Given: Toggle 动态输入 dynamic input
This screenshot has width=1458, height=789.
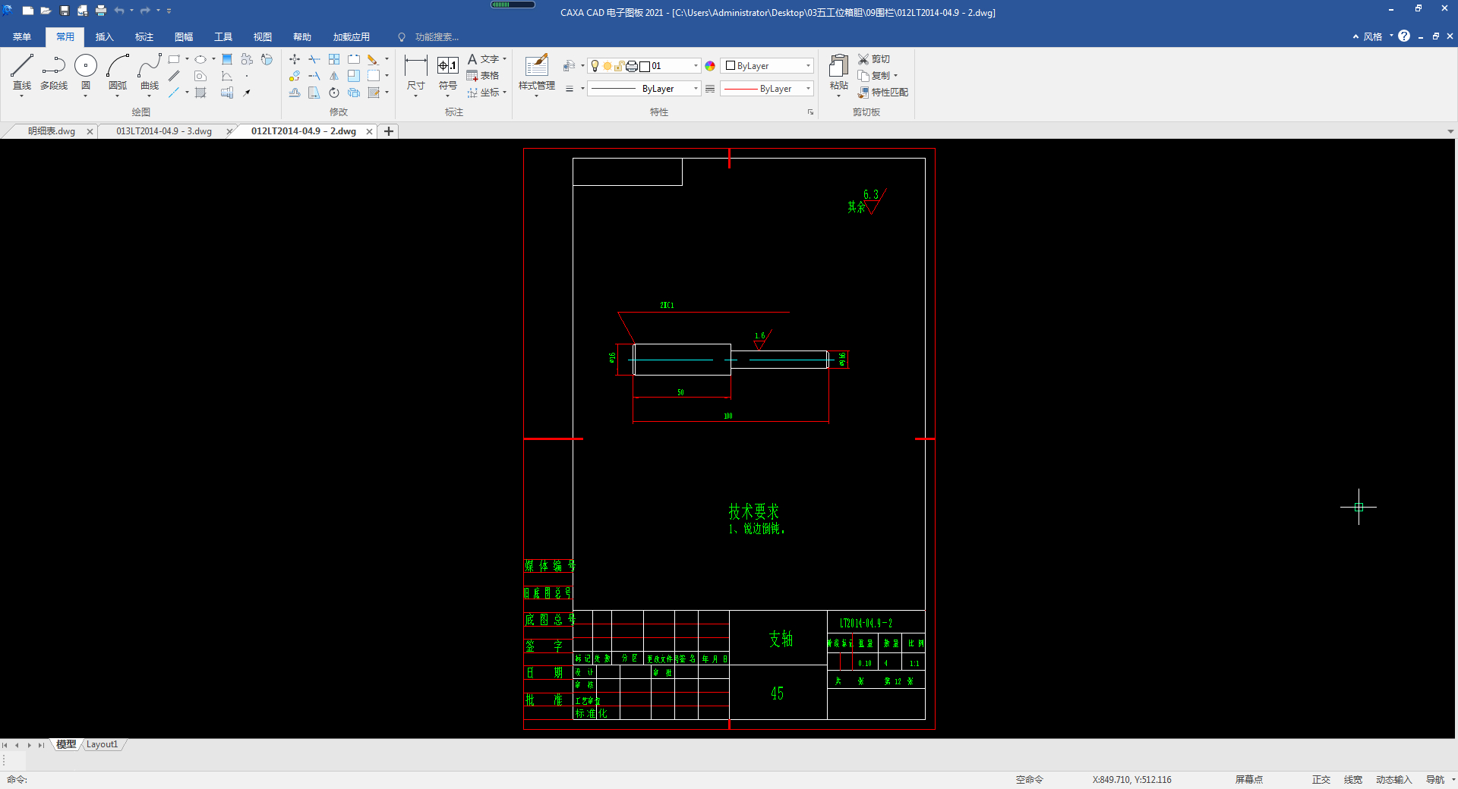Looking at the screenshot, I should point(1393,779).
